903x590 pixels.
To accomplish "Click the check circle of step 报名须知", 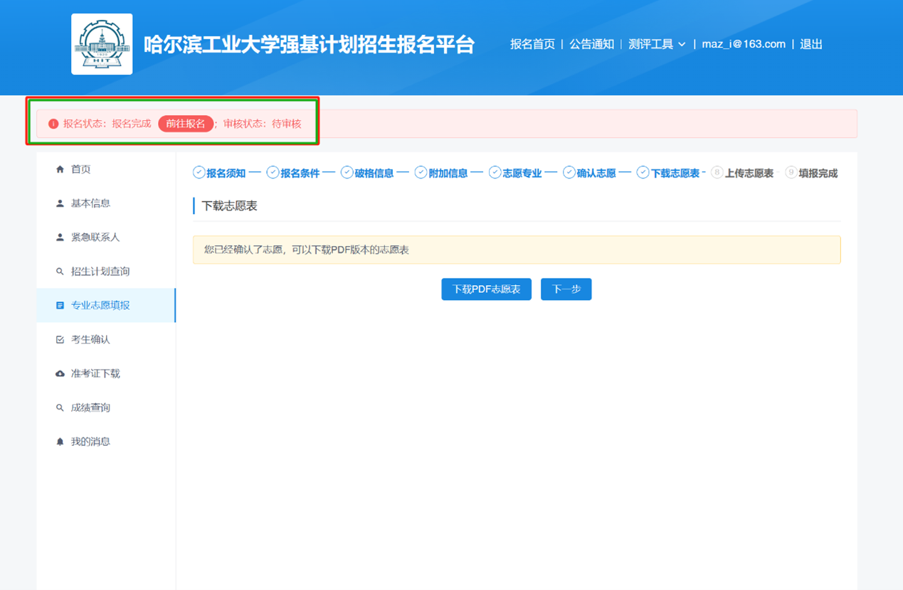I will coord(199,173).
